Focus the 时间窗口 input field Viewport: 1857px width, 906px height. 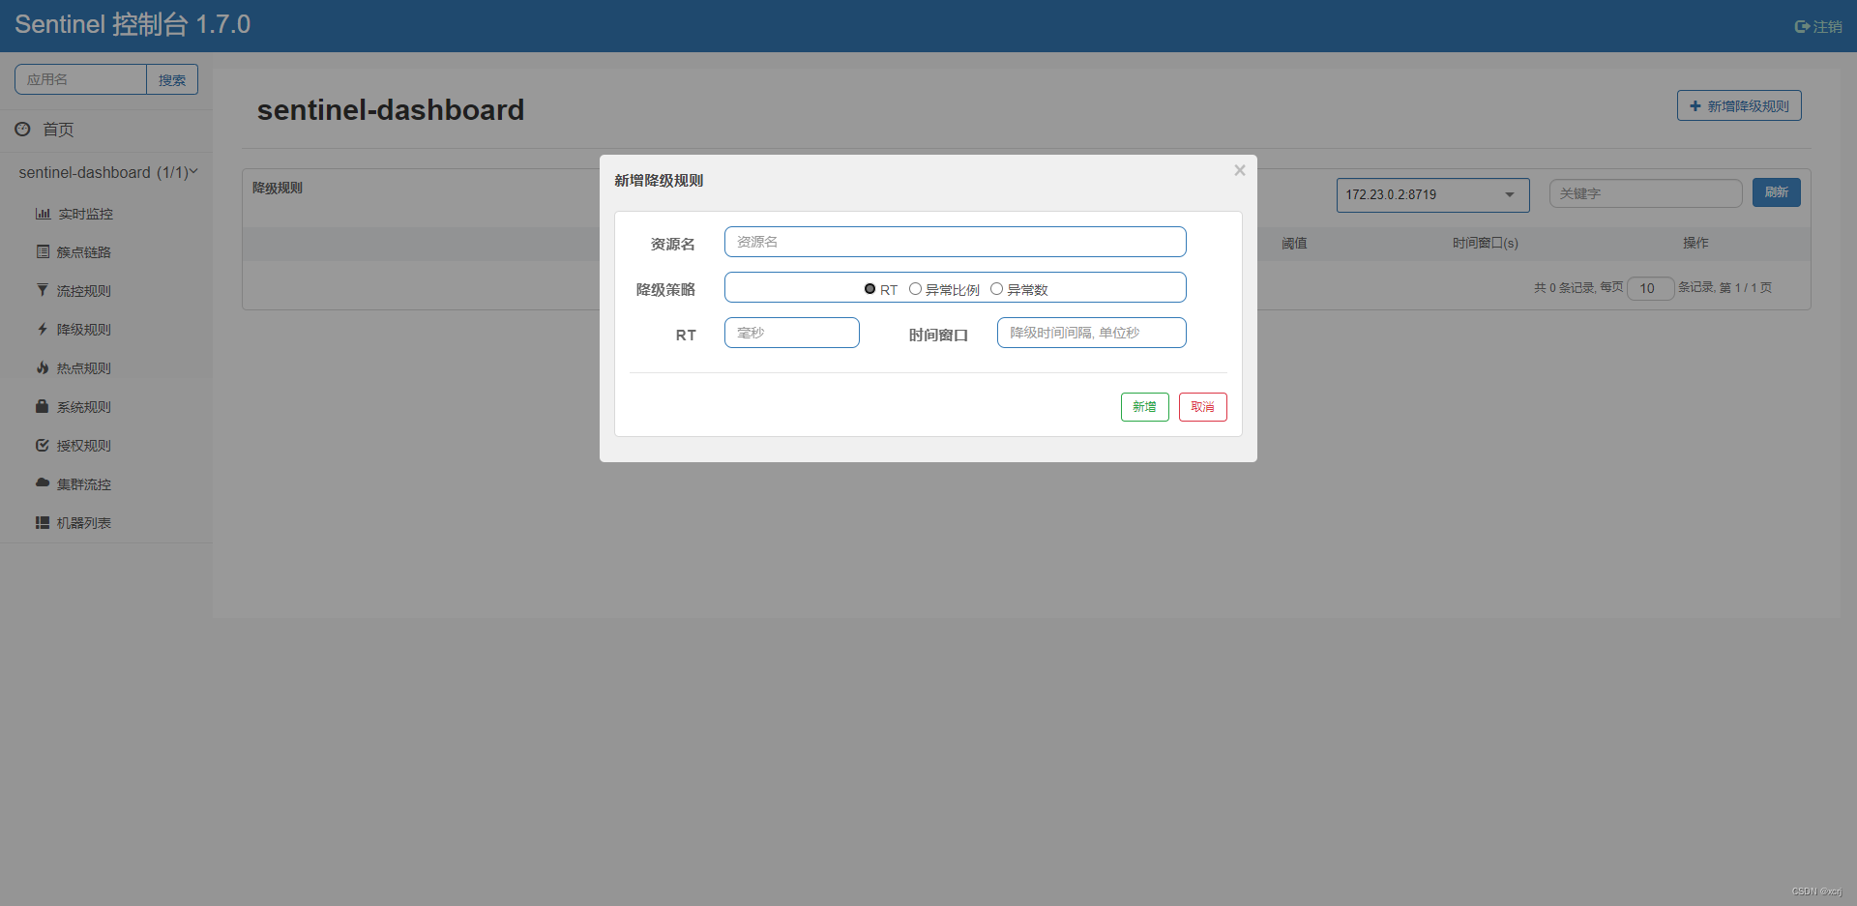pos(1092,333)
